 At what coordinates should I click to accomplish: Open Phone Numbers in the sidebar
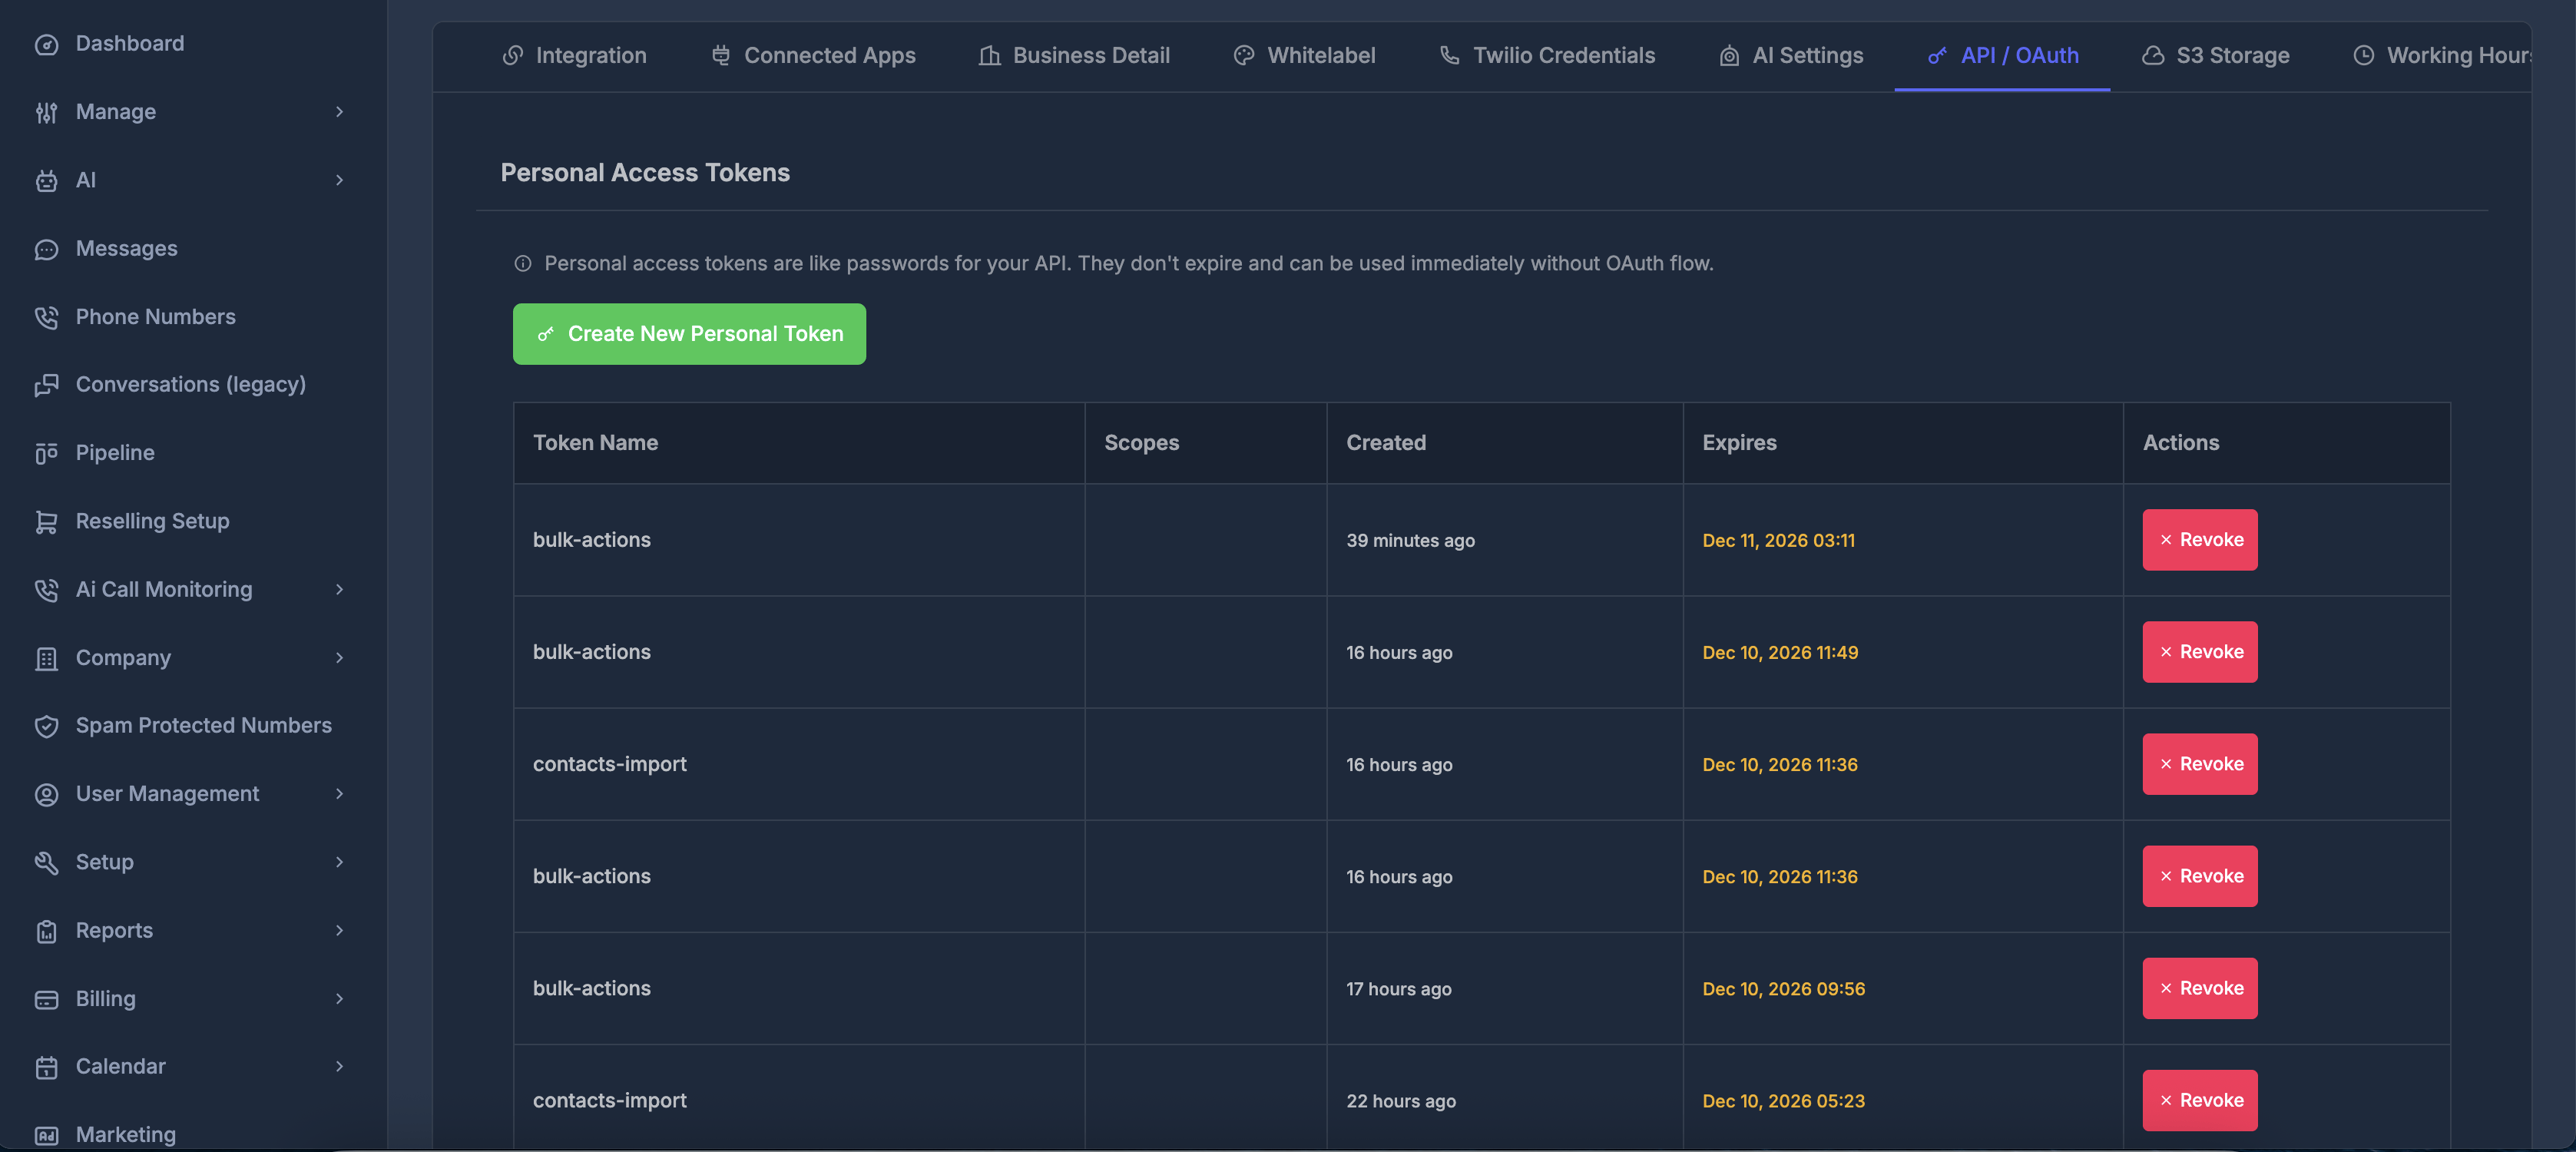(x=156, y=317)
